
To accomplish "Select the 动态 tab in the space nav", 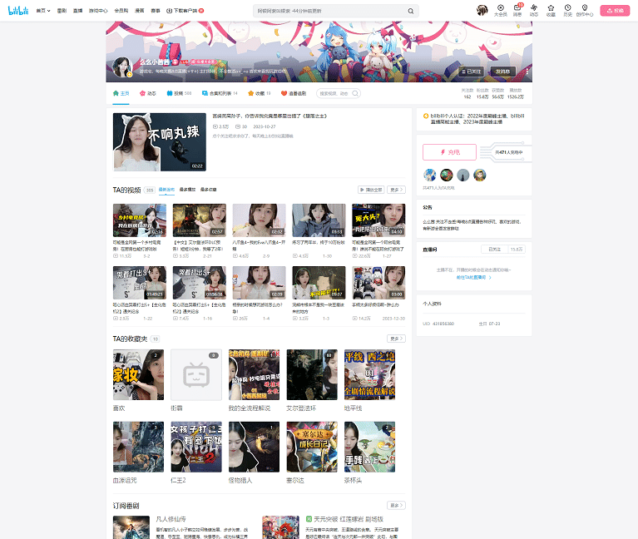I will 148,93.
